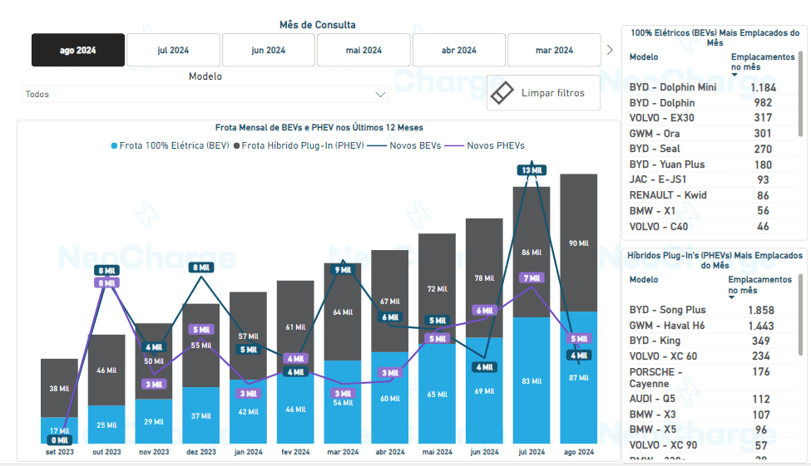Click the sort arrow under BEV Emplacamentos
Screen dimensions: 811x466
click(734, 74)
